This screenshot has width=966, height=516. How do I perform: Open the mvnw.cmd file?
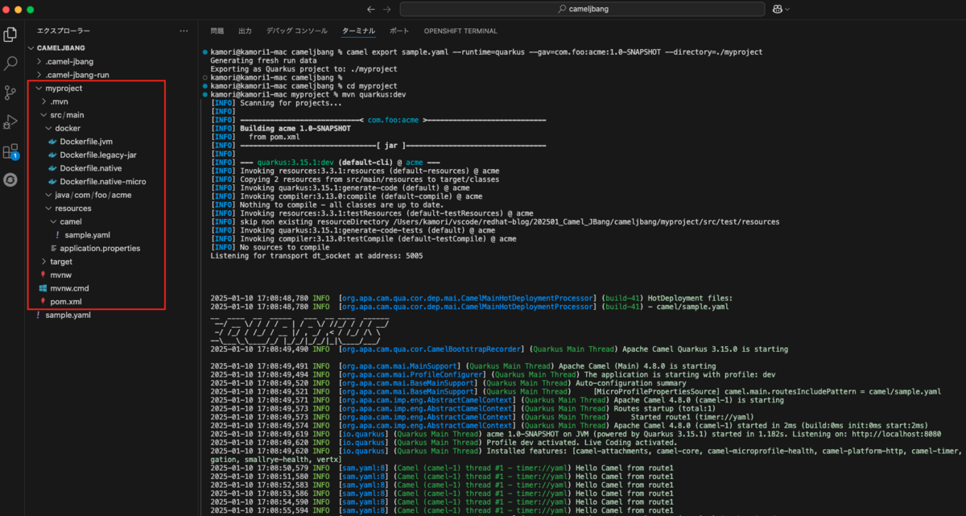click(68, 288)
